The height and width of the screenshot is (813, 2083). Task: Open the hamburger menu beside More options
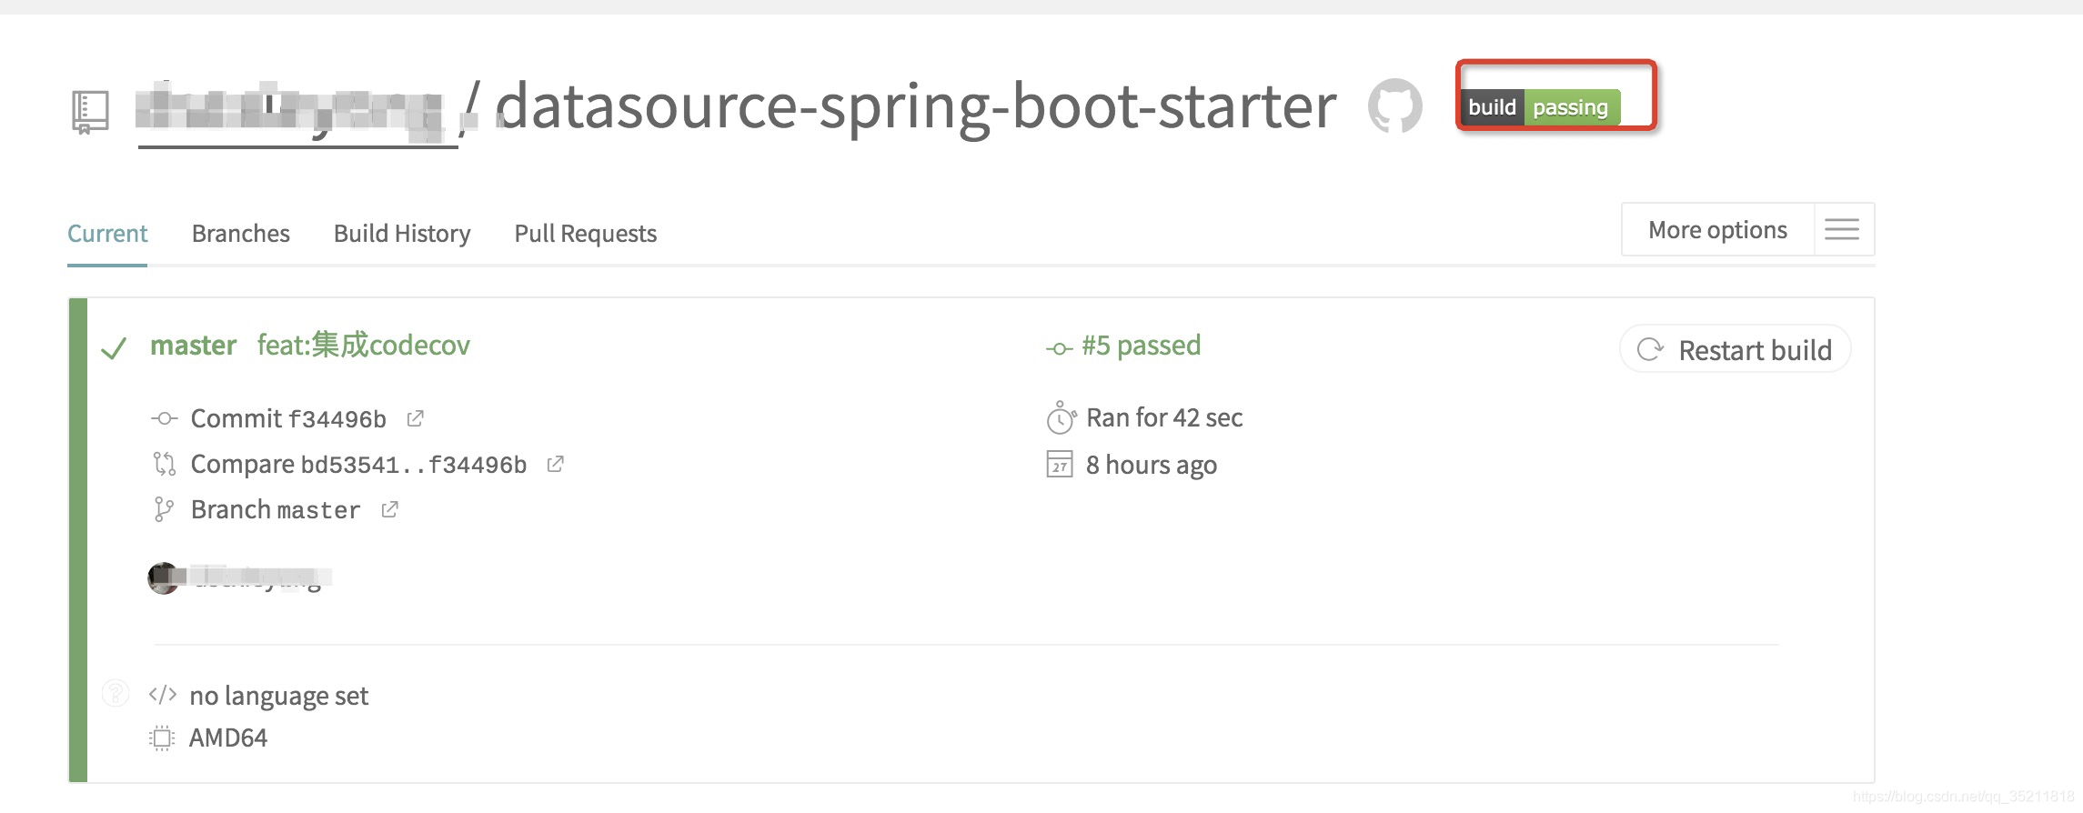tap(1842, 230)
